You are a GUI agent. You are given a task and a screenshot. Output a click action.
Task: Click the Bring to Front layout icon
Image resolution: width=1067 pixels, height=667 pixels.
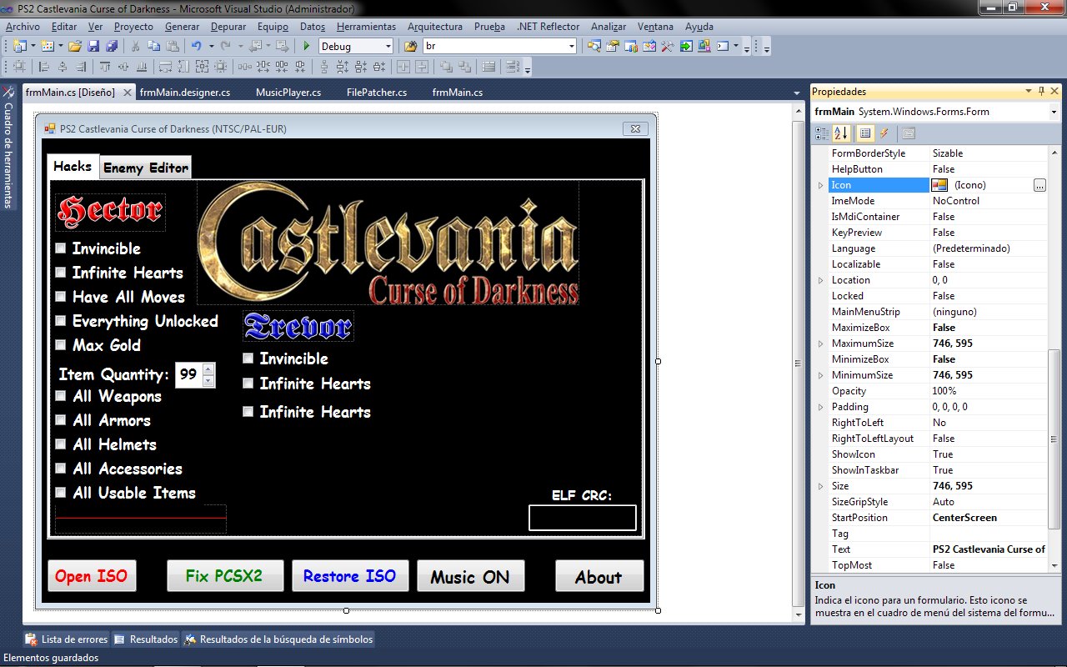(x=445, y=67)
